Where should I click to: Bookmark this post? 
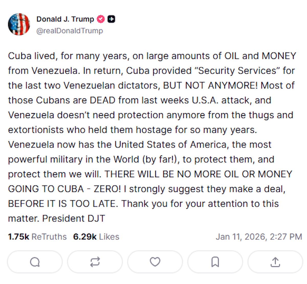(215, 262)
